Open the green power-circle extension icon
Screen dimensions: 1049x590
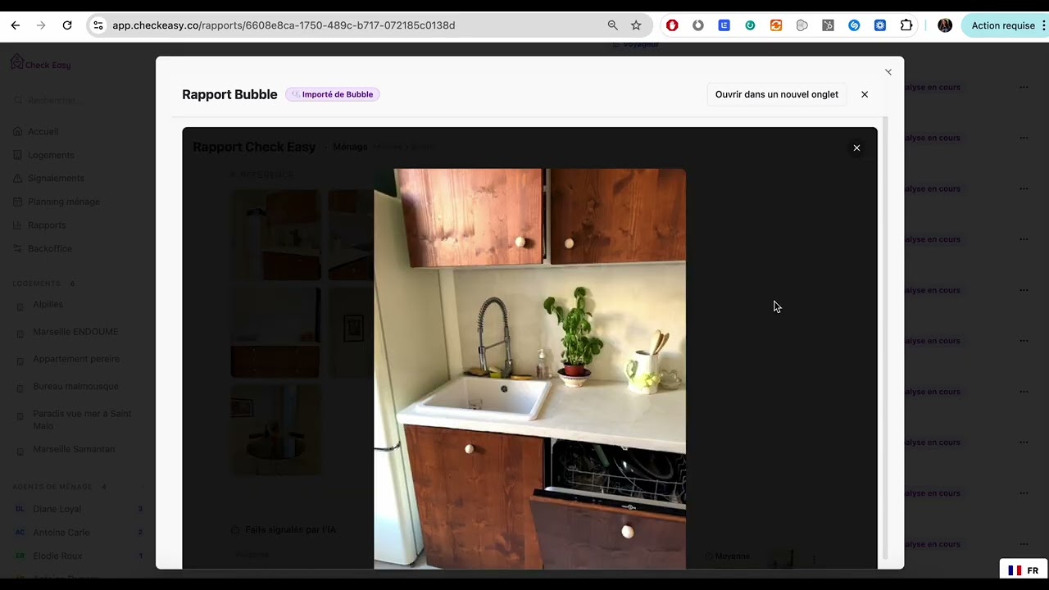pyautogui.click(x=750, y=25)
